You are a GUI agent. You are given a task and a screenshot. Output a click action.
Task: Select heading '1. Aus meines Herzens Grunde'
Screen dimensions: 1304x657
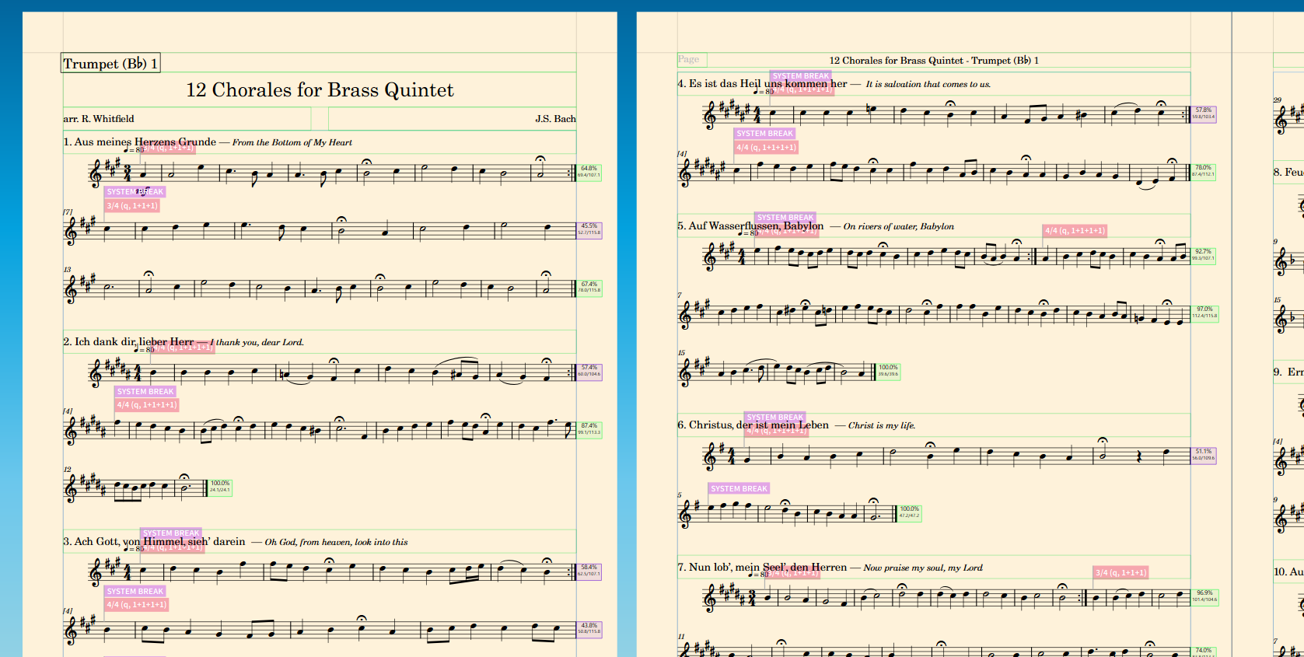[x=140, y=142]
